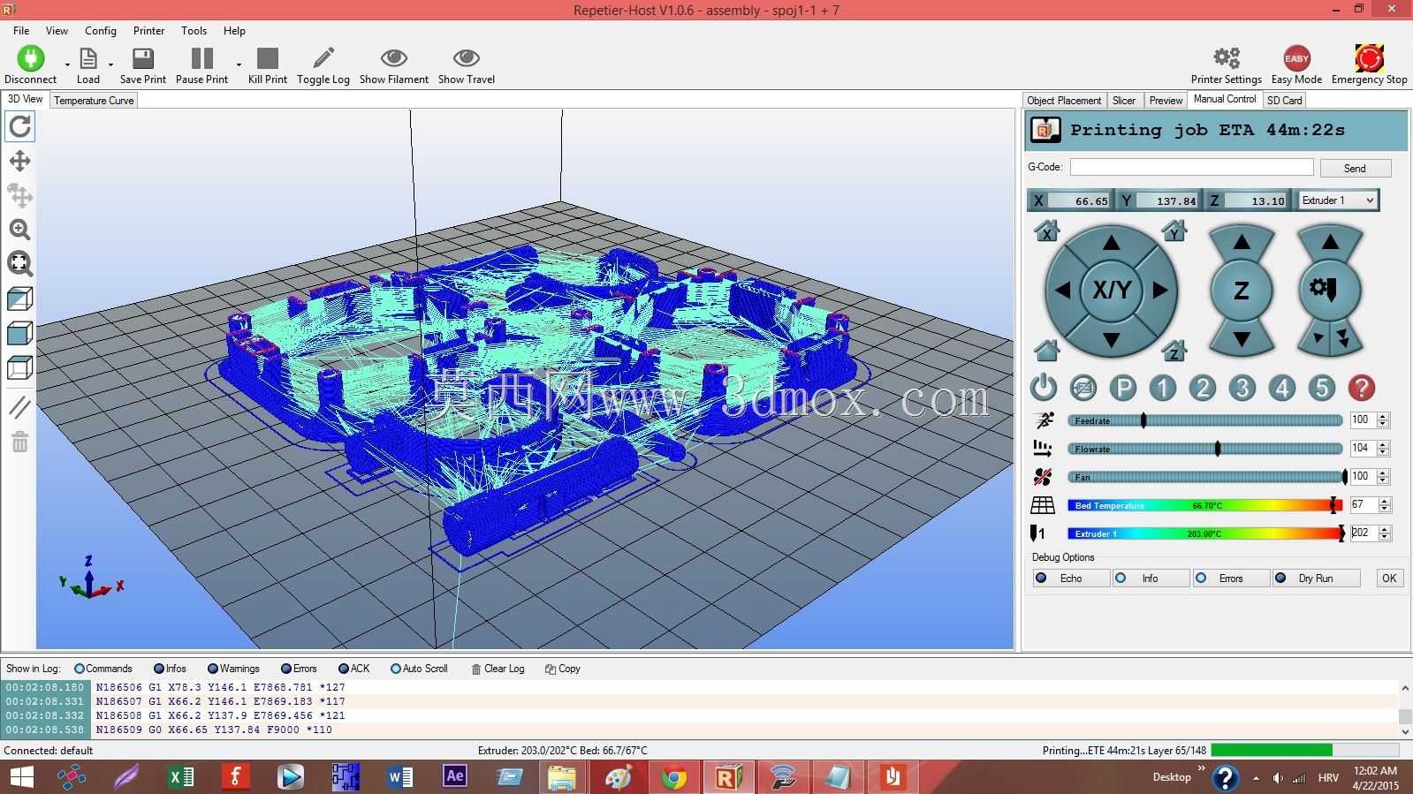Screen dimensions: 1413x794
Task: Open Google Chrome from the taskbar
Action: click(673, 777)
